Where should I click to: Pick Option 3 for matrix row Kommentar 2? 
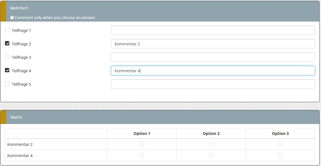point(280,144)
